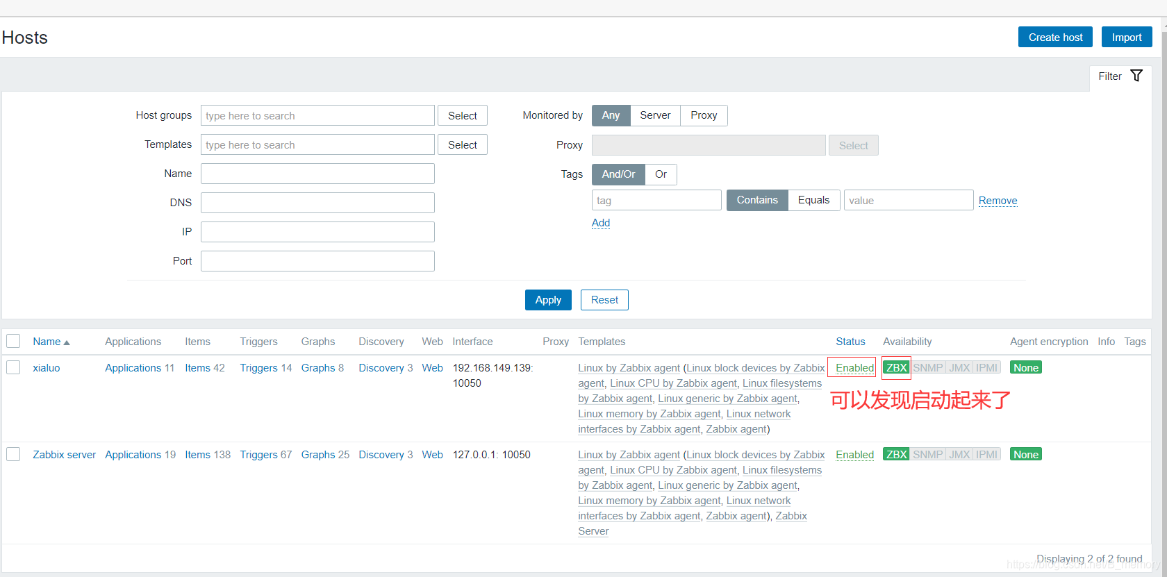Click the Import button

click(x=1127, y=37)
